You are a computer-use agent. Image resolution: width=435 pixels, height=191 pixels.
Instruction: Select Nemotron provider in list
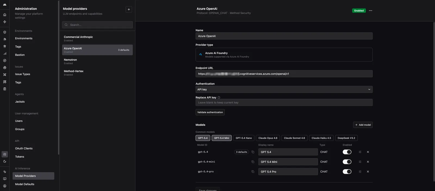pyautogui.click(x=97, y=61)
